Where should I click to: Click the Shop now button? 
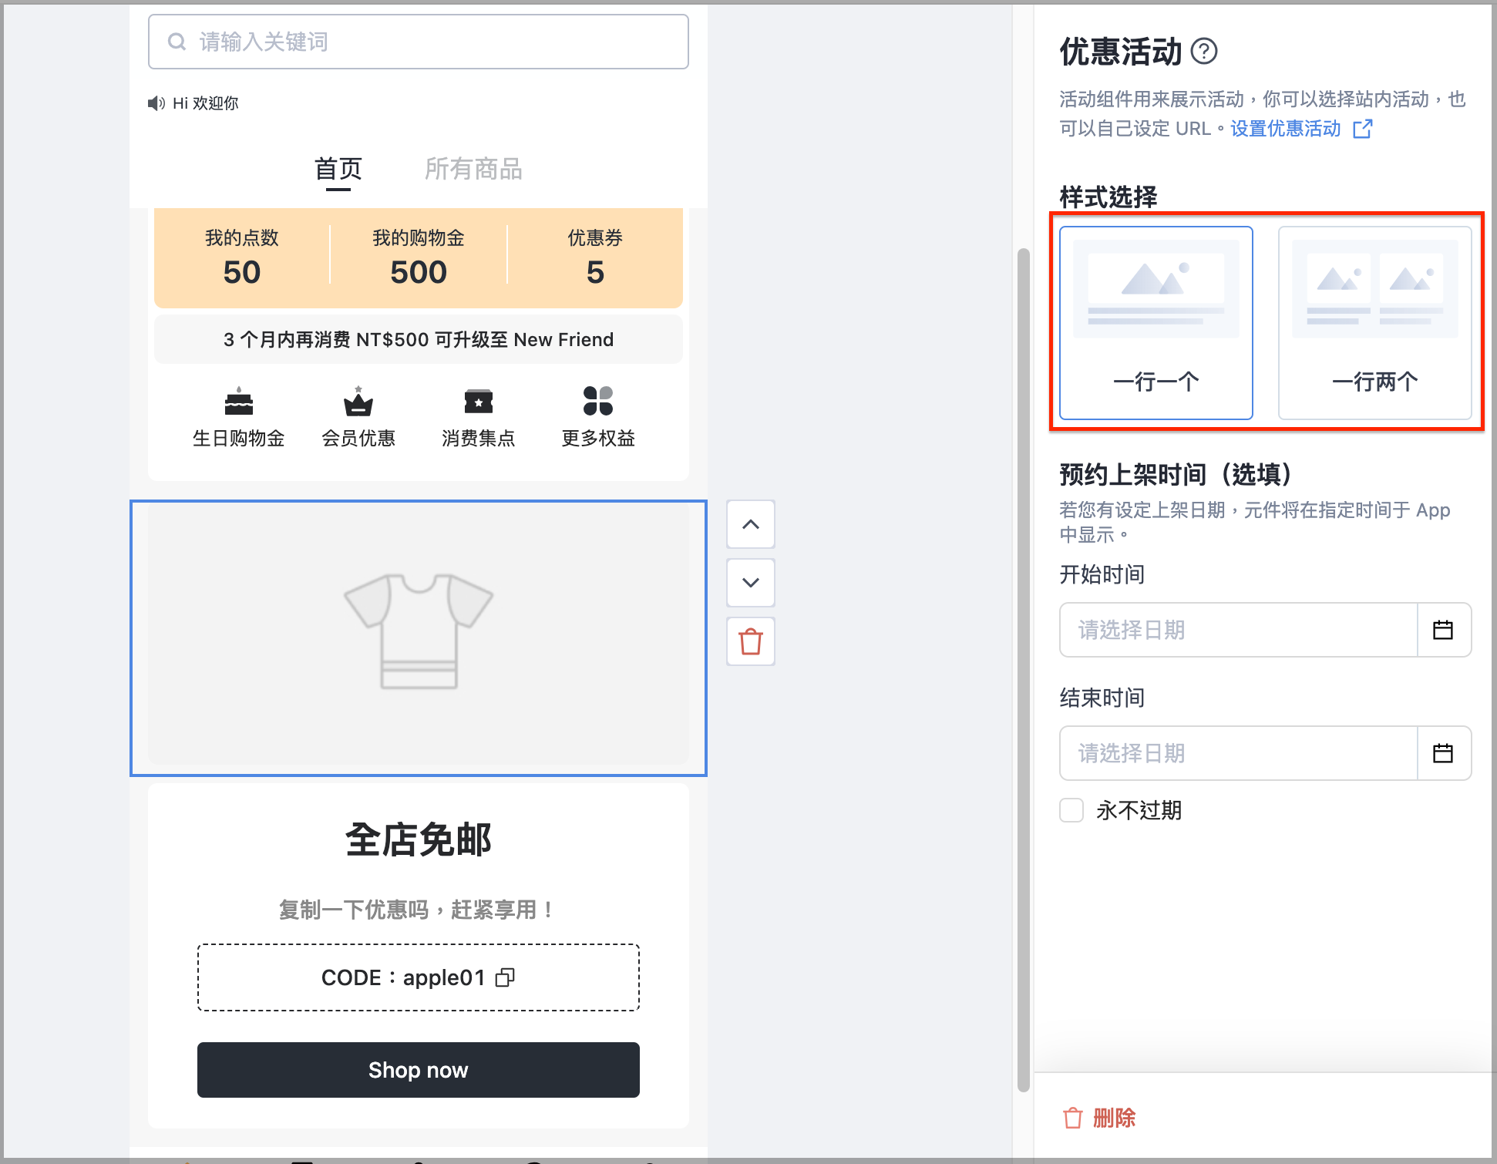coord(419,1070)
